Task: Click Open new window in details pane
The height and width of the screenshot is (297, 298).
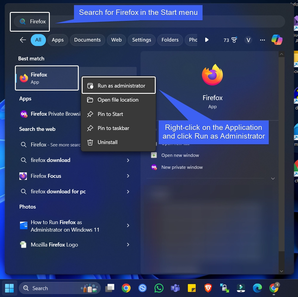Action: [180, 155]
